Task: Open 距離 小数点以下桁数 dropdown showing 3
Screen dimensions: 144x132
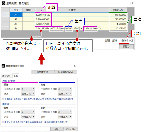Action: coord(28,89)
